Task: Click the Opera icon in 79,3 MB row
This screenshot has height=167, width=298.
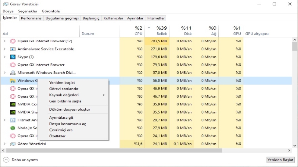Action: pos(13,65)
